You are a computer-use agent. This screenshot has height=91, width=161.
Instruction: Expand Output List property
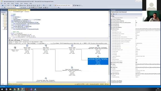(111, 67)
